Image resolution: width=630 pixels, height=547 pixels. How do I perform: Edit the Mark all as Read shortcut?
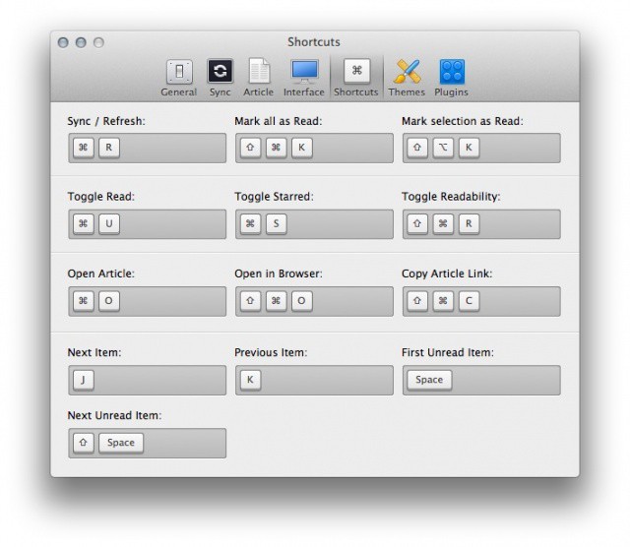(314, 148)
